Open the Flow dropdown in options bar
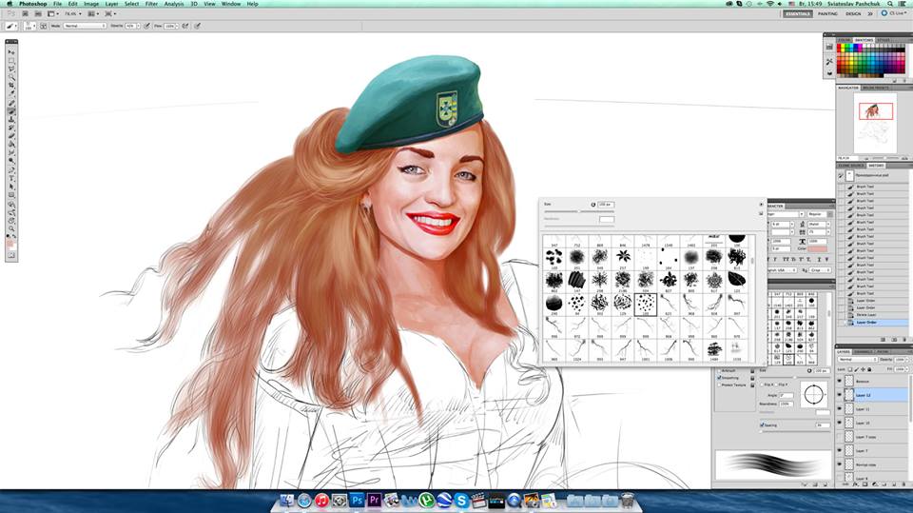 pos(178,27)
